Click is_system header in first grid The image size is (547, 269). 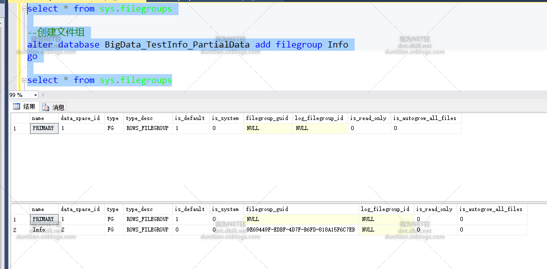(x=226, y=118)
